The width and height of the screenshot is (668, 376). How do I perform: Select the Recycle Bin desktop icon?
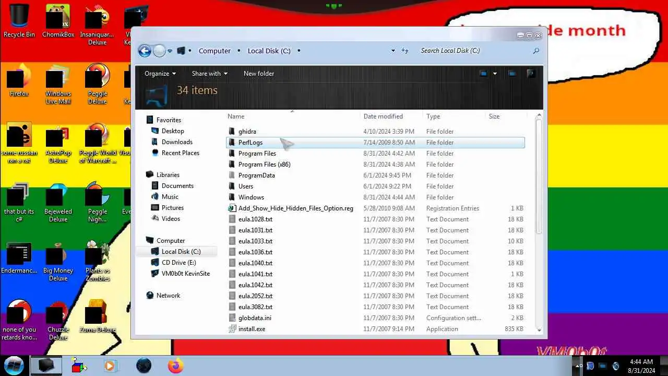(x=19, y=22)
